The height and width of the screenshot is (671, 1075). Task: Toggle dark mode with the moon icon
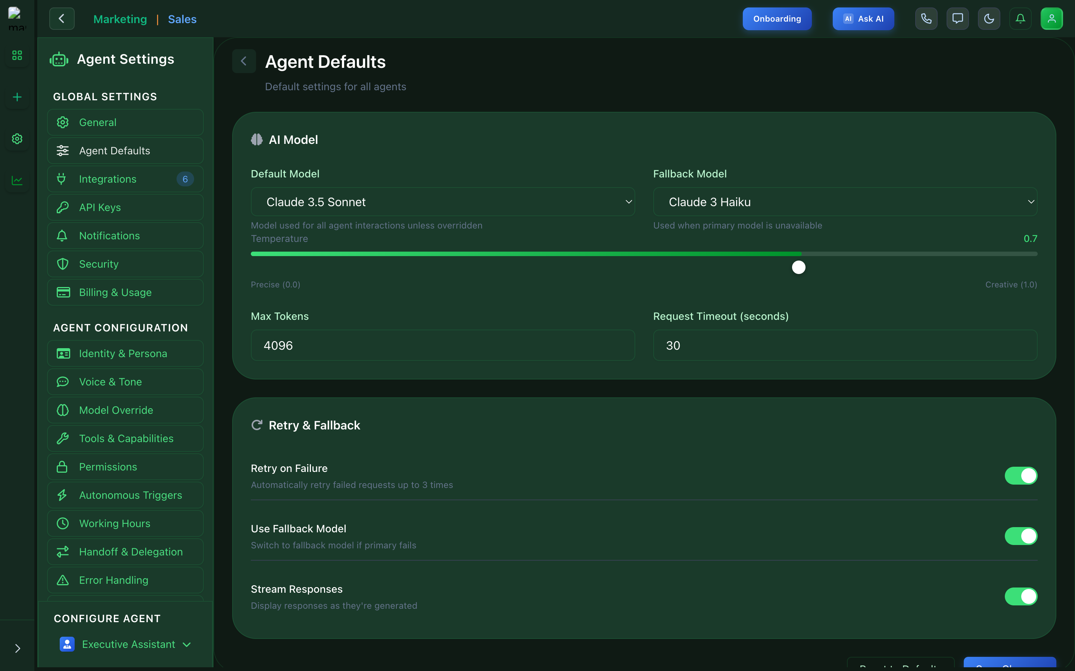point(989,19)
